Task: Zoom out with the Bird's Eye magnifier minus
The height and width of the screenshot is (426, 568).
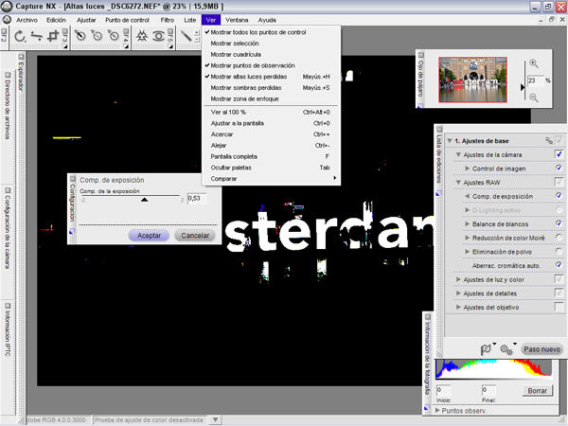Action: (x=533, y=96)
